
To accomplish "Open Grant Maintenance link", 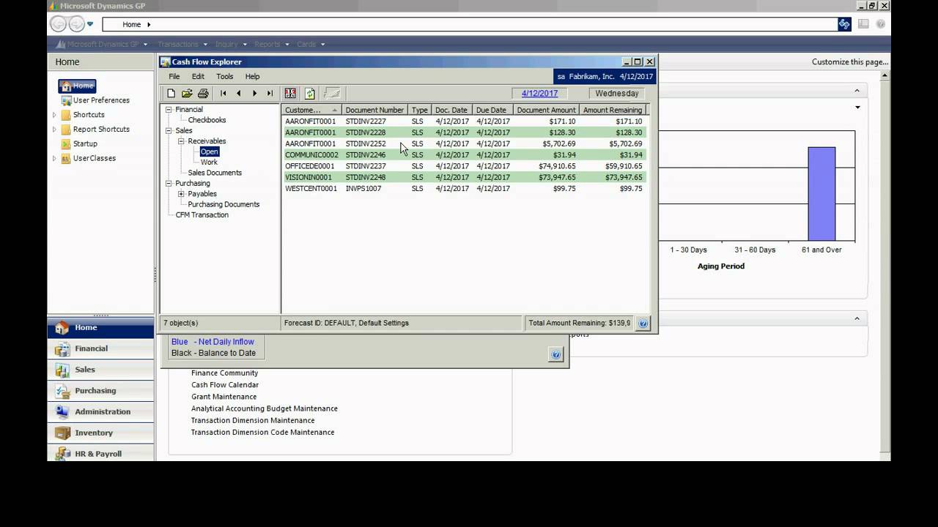I will tap(224, 397).
